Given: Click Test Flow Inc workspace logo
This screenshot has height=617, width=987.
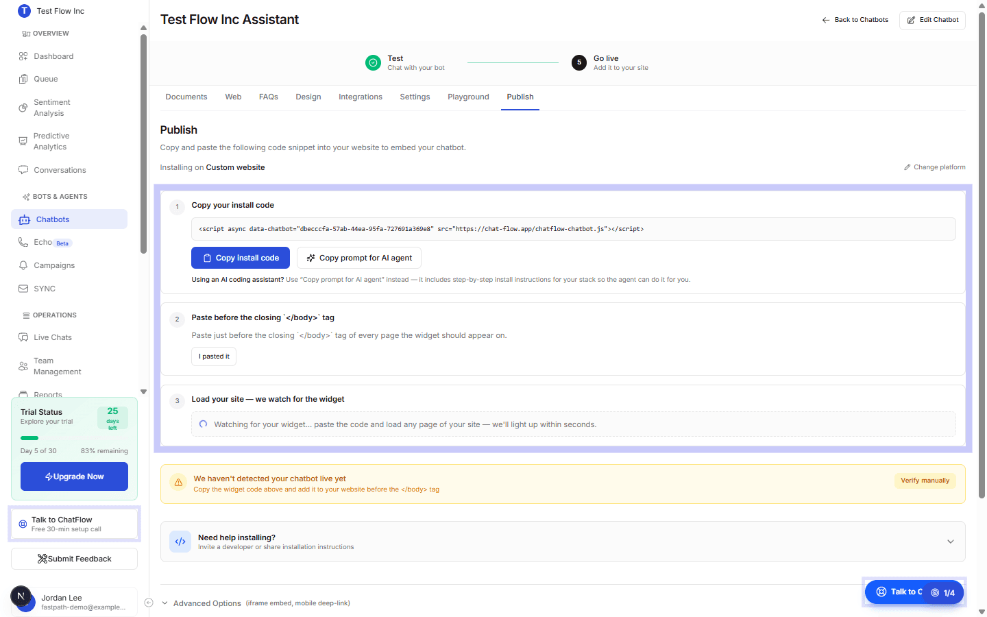Looking at the screenshot, I should (25, 11).
